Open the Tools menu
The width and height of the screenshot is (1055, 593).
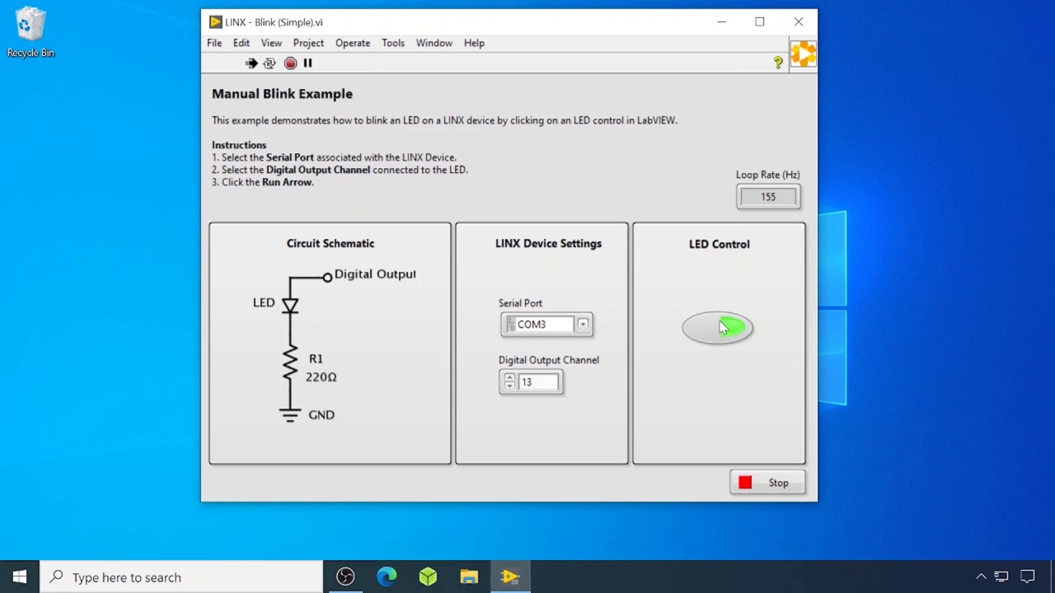click(393, 43)
